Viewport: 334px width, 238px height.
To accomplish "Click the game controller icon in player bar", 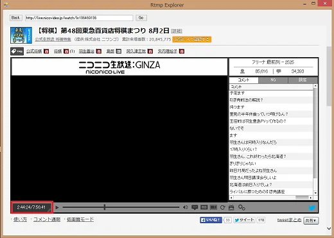I will click(231, 207).
